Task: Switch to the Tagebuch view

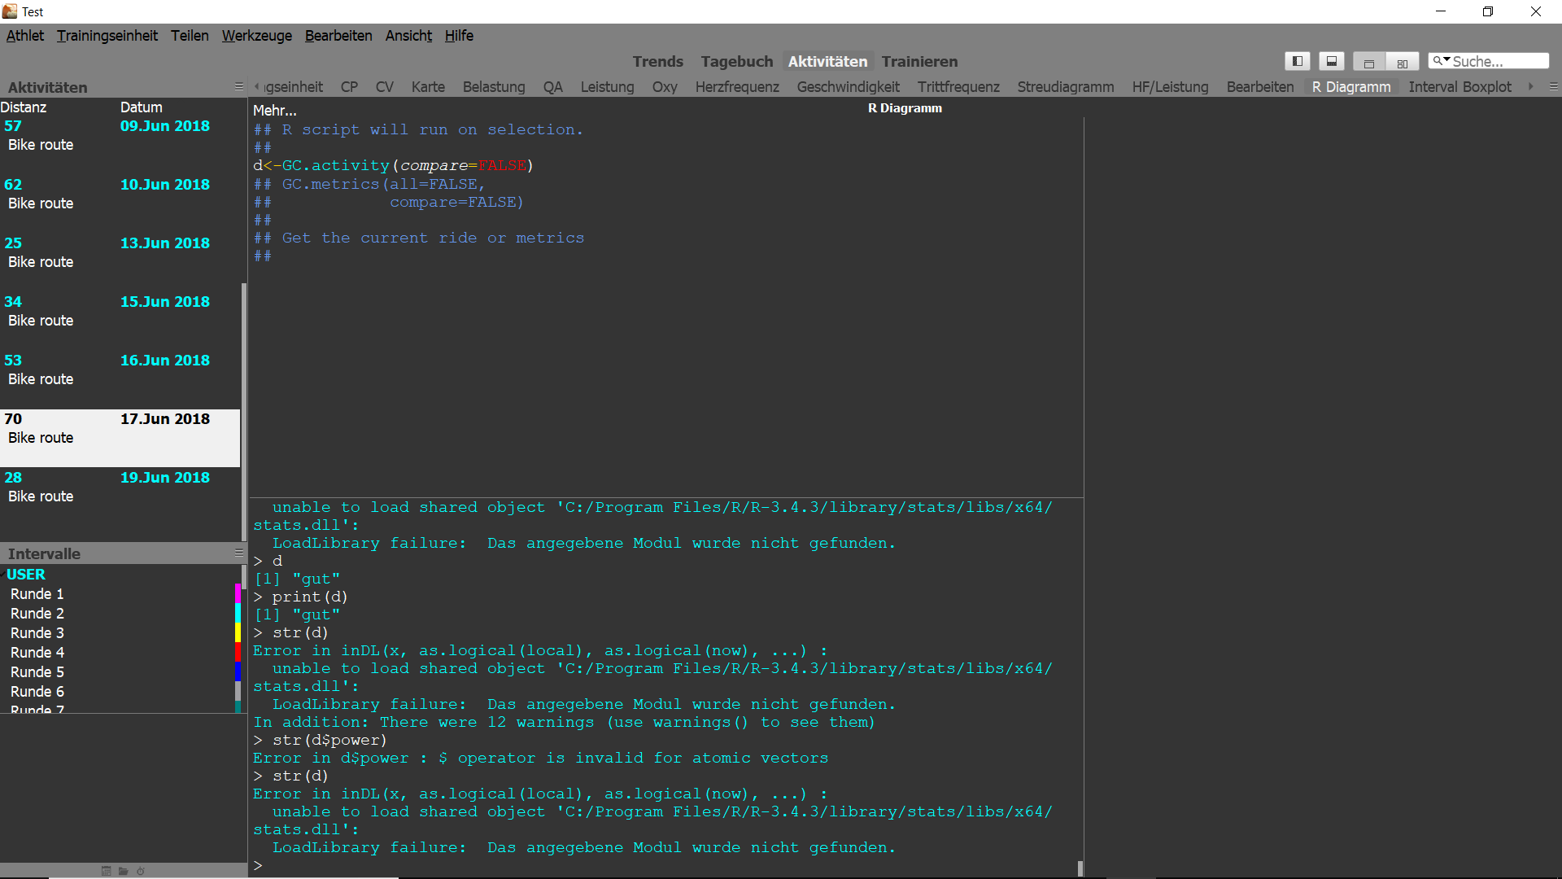Action: click(737, 62)
